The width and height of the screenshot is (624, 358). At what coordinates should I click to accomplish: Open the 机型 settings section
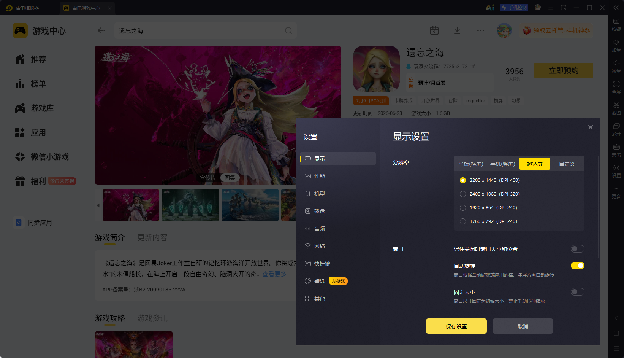coord(337,194)
